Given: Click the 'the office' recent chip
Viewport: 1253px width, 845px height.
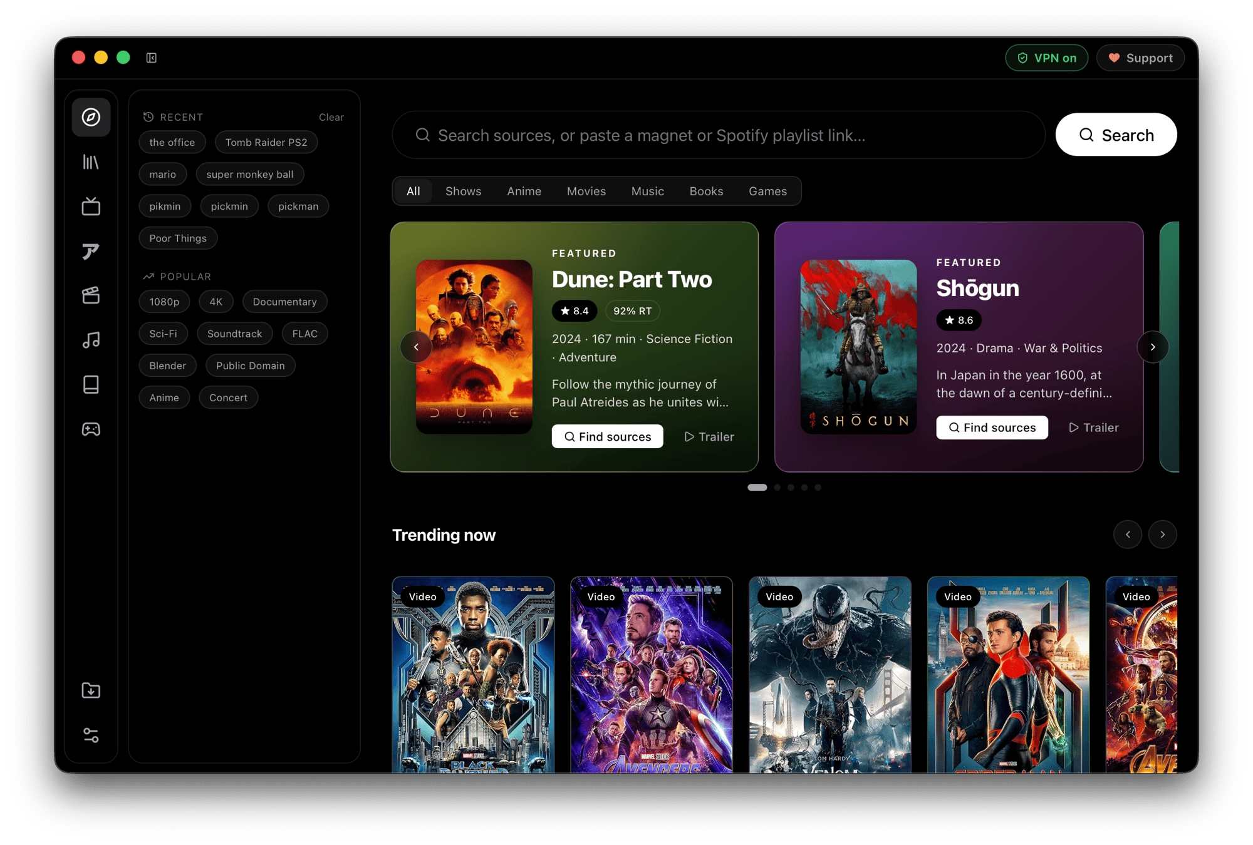Looking at the screenshot, I should coord(172,142).
